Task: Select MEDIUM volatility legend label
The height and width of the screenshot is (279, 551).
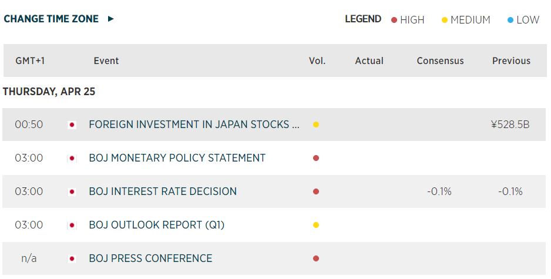Action: click(471, 20)
